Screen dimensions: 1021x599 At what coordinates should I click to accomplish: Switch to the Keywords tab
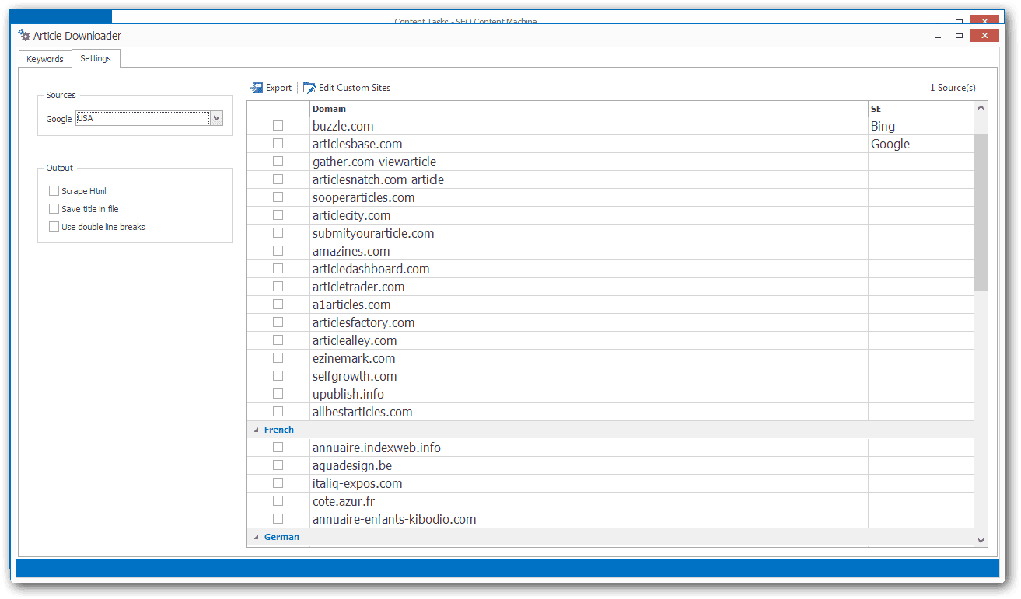45,59
